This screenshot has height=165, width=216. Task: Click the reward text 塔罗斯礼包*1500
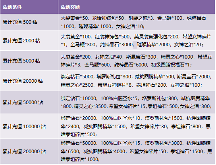point(164,118)
